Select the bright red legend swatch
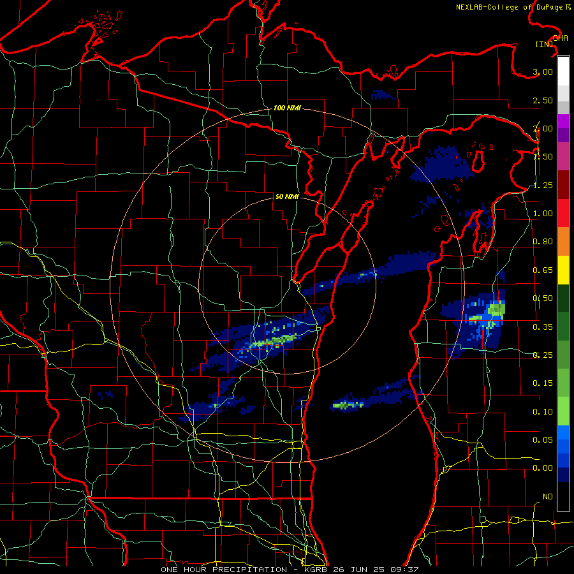The image size is (574, 574). coord(563,213)
